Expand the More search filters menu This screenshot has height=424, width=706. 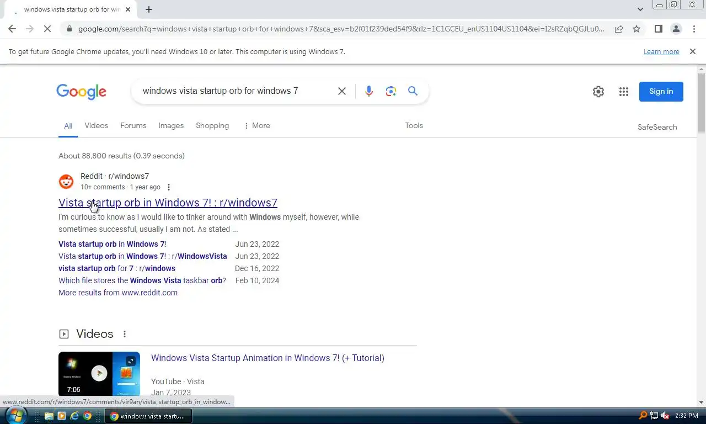(257, 125)
